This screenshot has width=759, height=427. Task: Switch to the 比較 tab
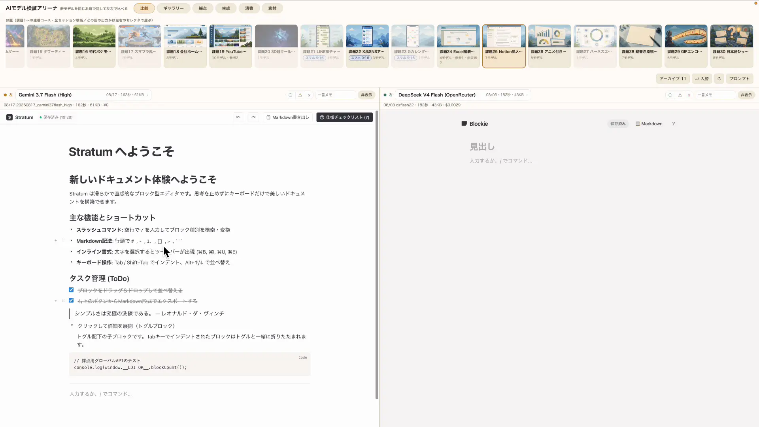pos(144,8)
